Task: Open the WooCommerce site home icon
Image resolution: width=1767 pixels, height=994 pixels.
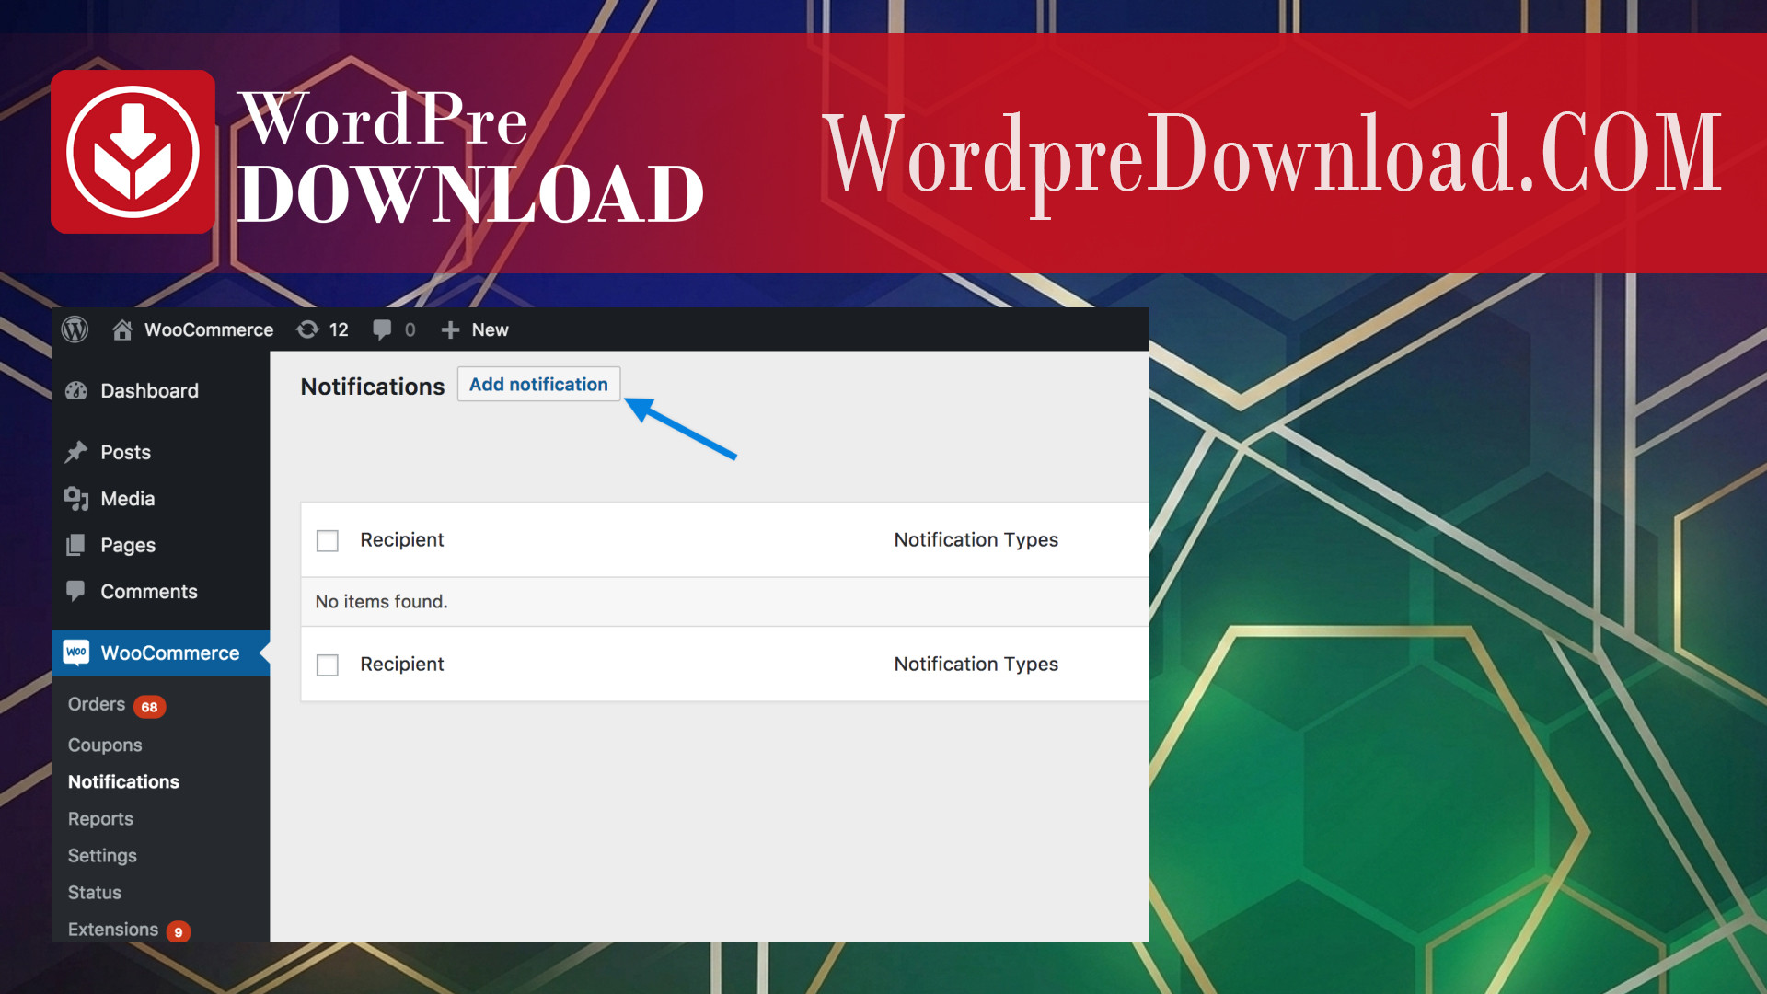Action: pyautogui.click(x=122, y=329)
